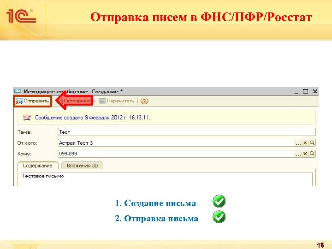Clear the От кого field value
The width and height of the screenshot is (332, 249).
tap(305, 143)
